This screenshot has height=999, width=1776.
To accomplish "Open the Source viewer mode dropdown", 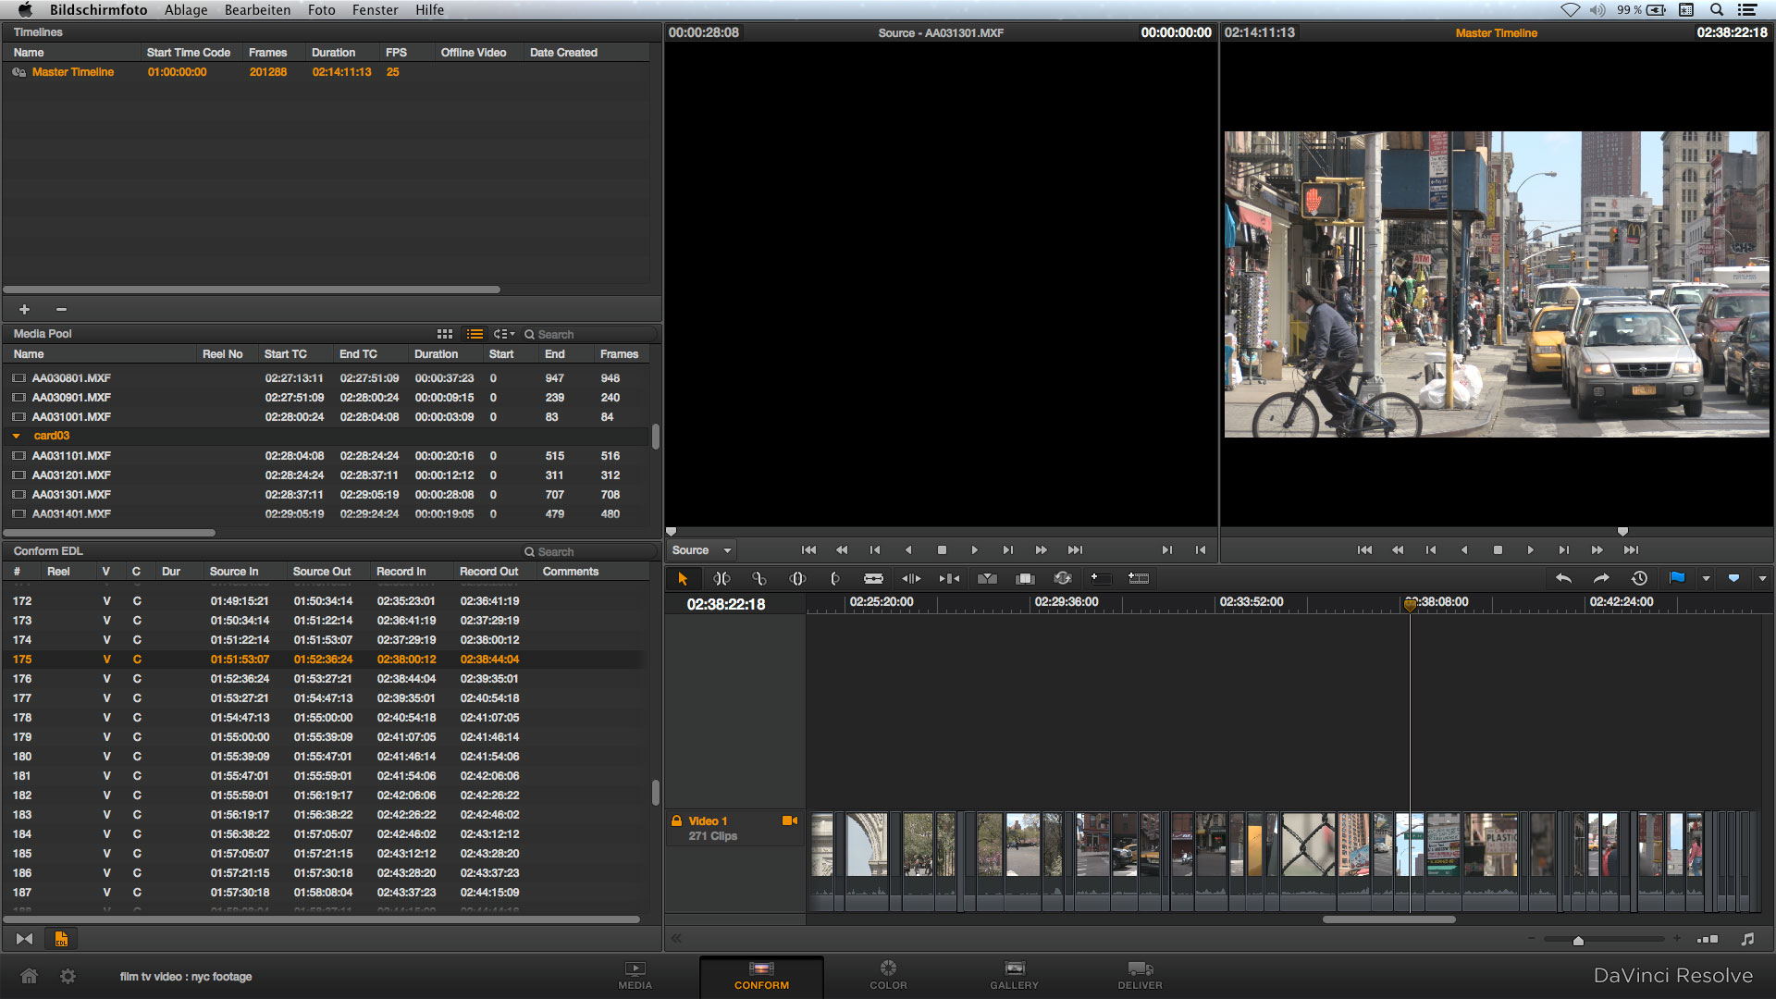I will (701, 550).
